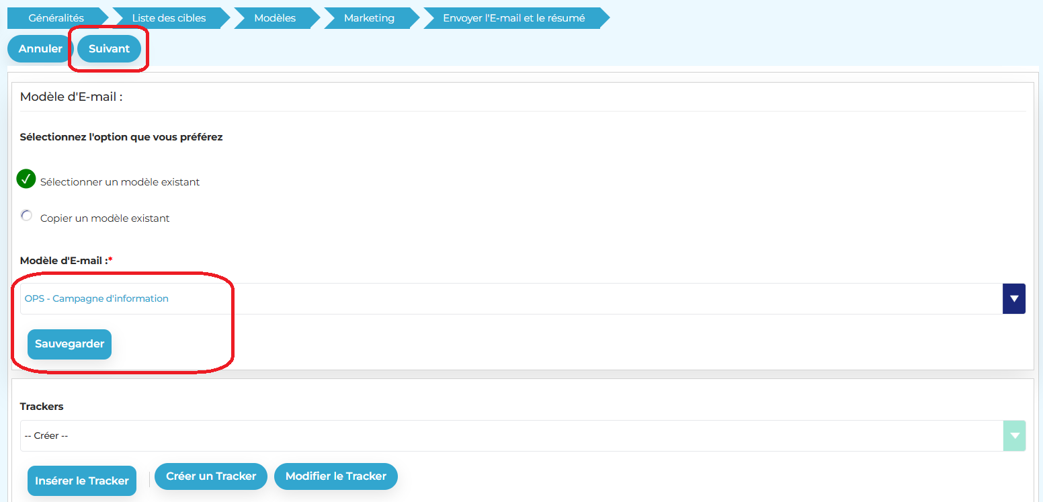Expand the Trackers green dropdown arrow
The height and width of the screenshot is (502, 1043).
point(1013,435)
